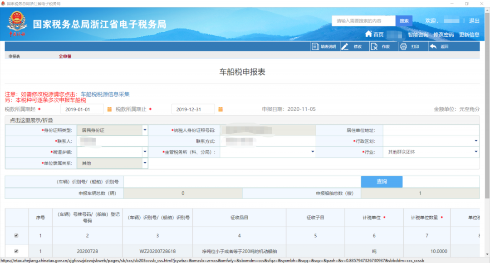This screenshot has width=490, height=263.
Task: Click the 申报车辆总数 value 0
Action: tap(183, 193)
